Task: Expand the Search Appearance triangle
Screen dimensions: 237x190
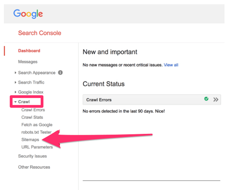Action: pos(15,73)
